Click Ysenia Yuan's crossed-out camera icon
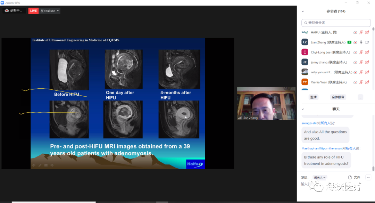Viewport: 375px width, 203px height. [367, 82]
